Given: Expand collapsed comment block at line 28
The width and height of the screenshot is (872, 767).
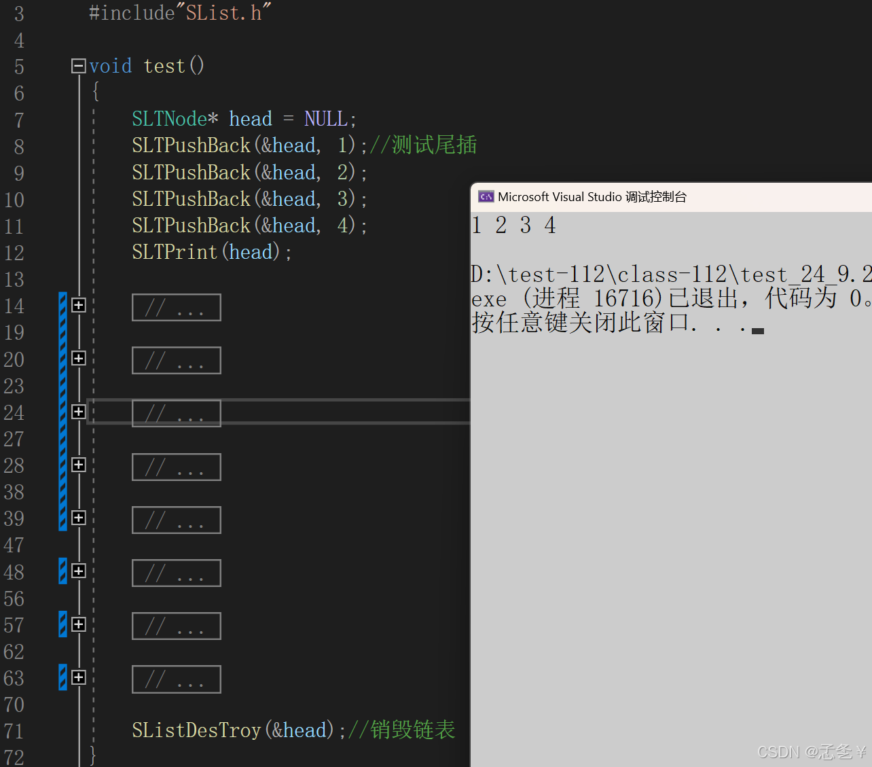Looking at the screenshot, I should tap(79, 465).
